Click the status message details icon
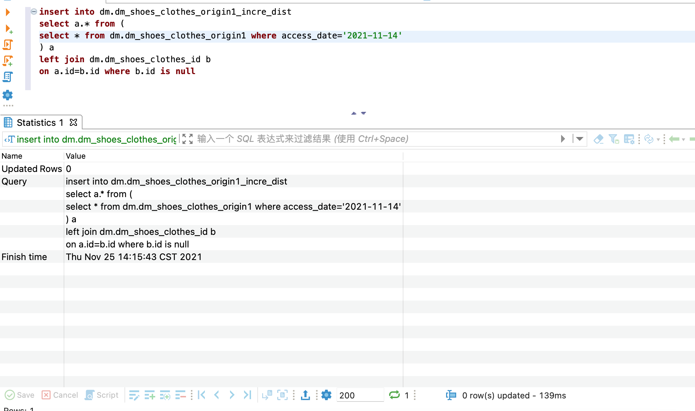The width and height of the screenshot is (695, 411). 451,395
